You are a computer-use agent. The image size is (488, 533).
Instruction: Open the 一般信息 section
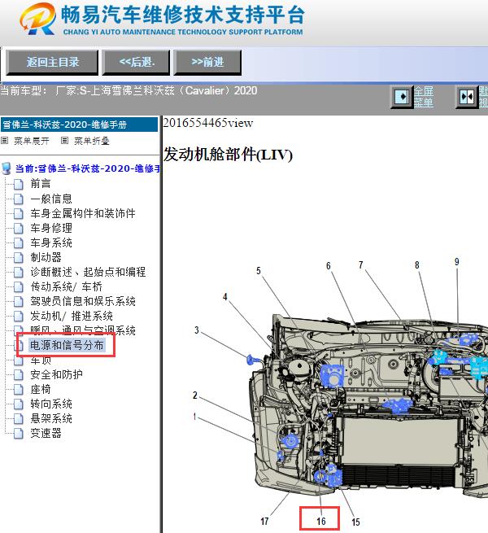click(51, 199)
